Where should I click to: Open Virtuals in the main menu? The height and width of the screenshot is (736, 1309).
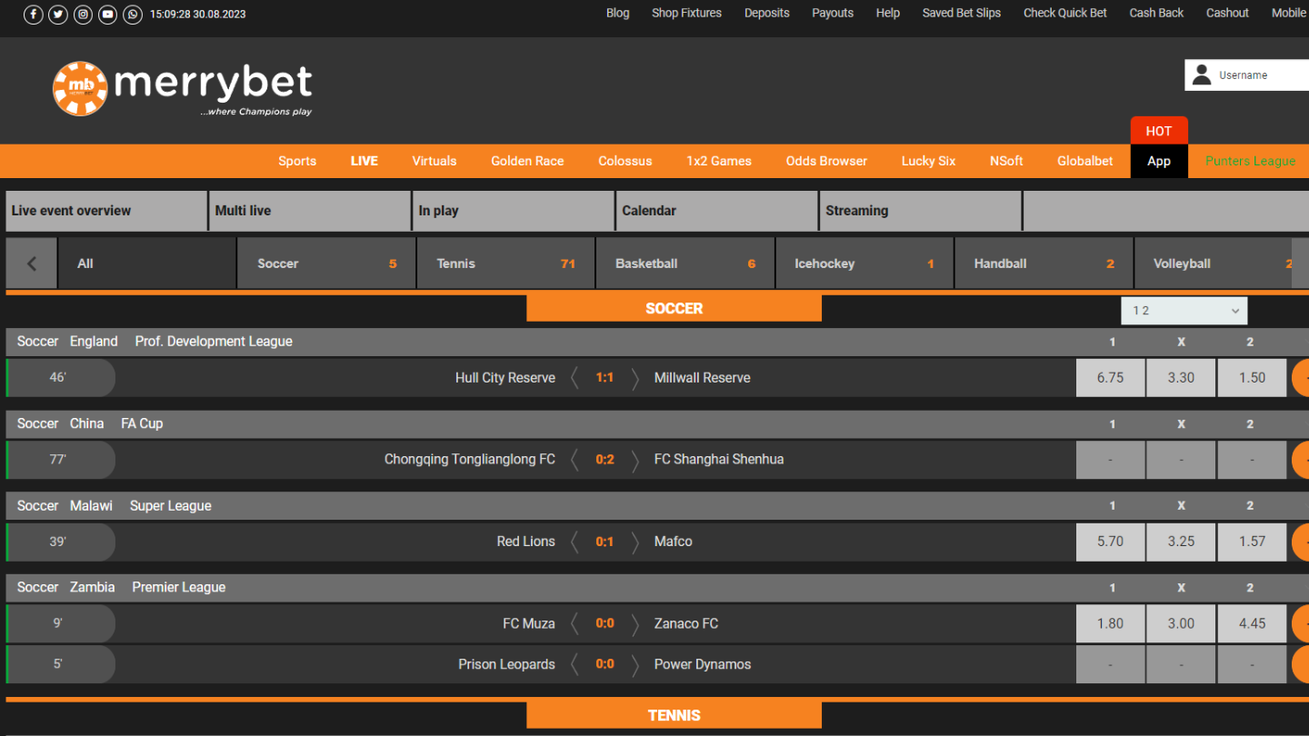[x=435, y=161]
